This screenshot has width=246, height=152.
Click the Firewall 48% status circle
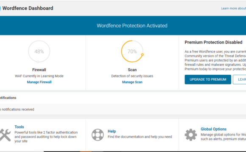coord(39,52)
